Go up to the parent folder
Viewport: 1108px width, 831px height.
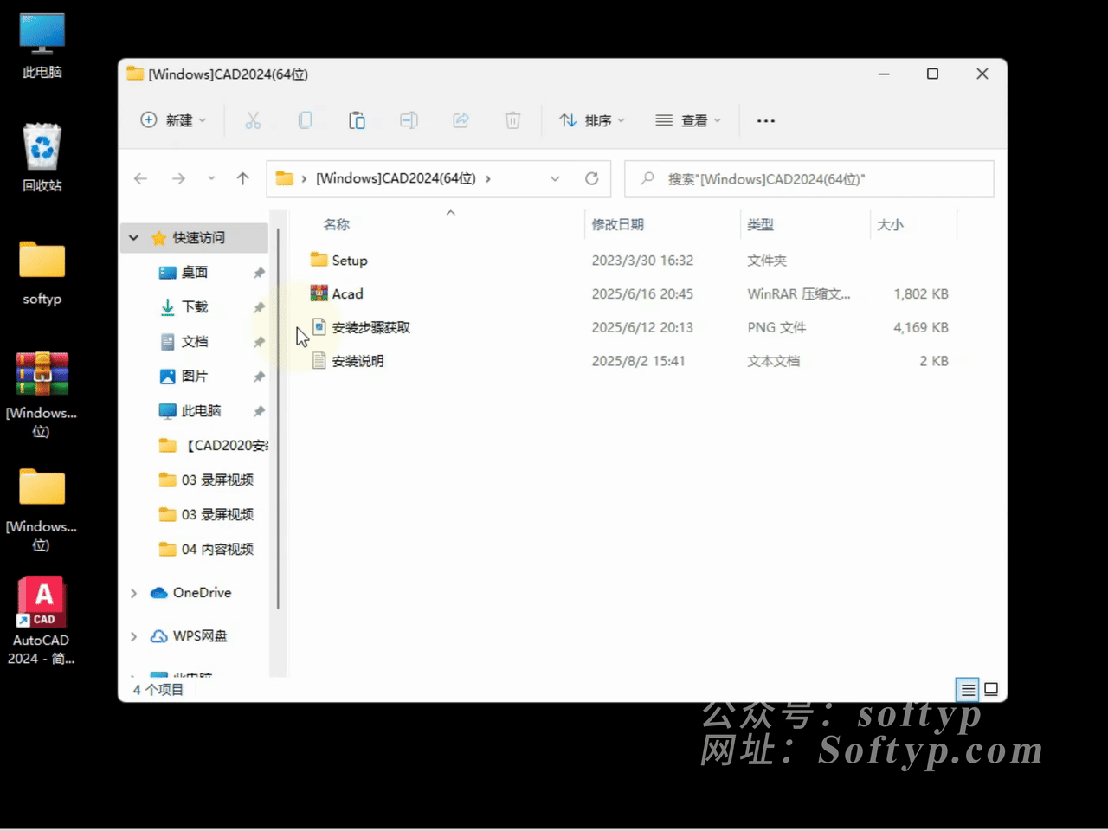click(243, 178)
